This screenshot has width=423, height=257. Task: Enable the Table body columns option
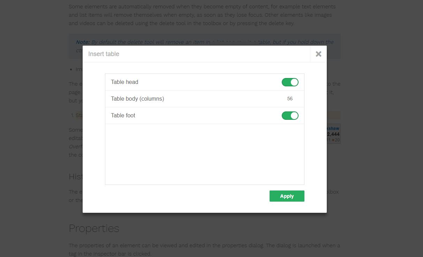(290, 99)
